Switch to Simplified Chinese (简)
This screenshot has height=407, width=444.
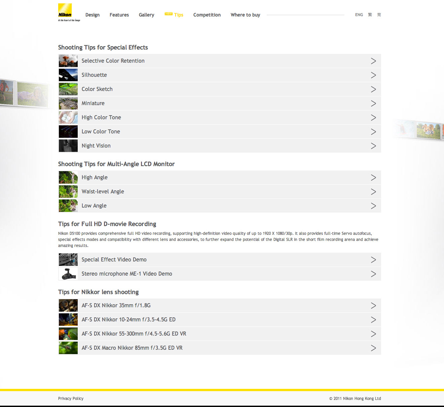tap(379, 15)
